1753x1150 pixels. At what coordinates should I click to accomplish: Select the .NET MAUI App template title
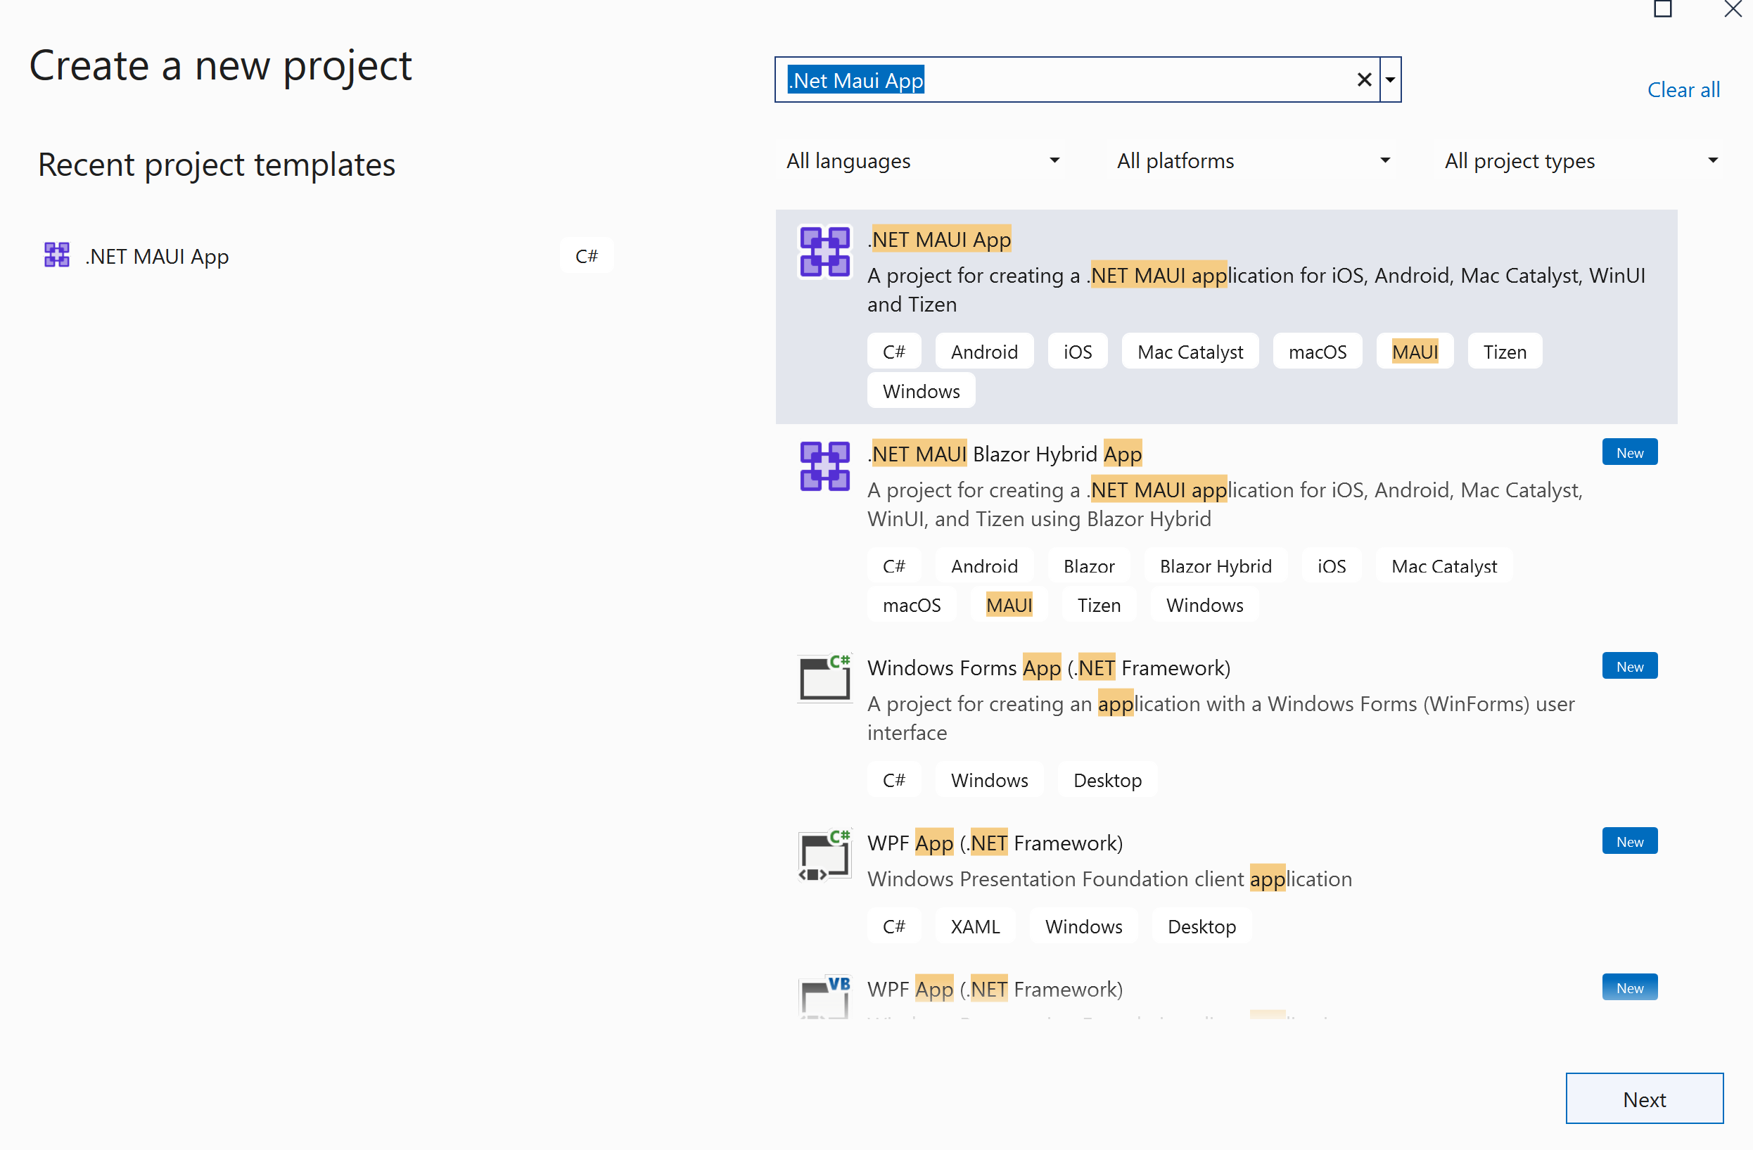pyautogui.click(x=939, y=239)
